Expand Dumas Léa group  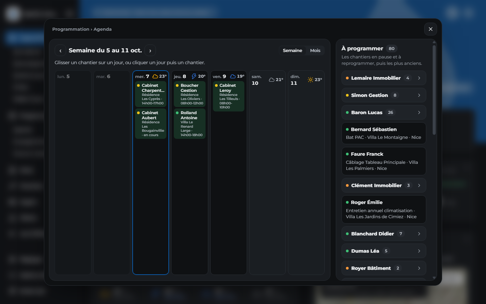tap(384, 251)
